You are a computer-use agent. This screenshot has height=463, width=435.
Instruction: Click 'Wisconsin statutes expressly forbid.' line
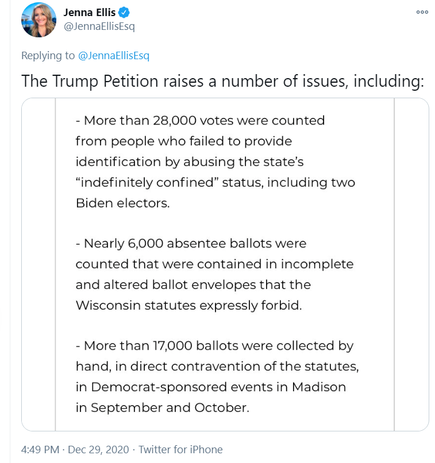(189, 306)
